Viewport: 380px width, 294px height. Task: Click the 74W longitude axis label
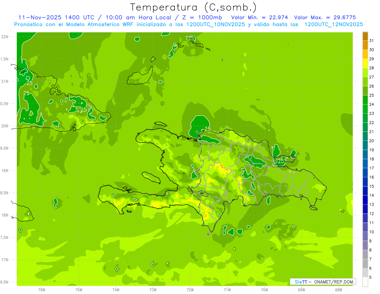pos(116,290)
